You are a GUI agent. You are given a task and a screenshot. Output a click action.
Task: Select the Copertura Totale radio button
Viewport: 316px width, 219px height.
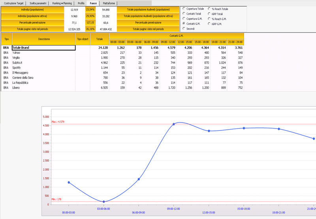[x=184, y=8]
